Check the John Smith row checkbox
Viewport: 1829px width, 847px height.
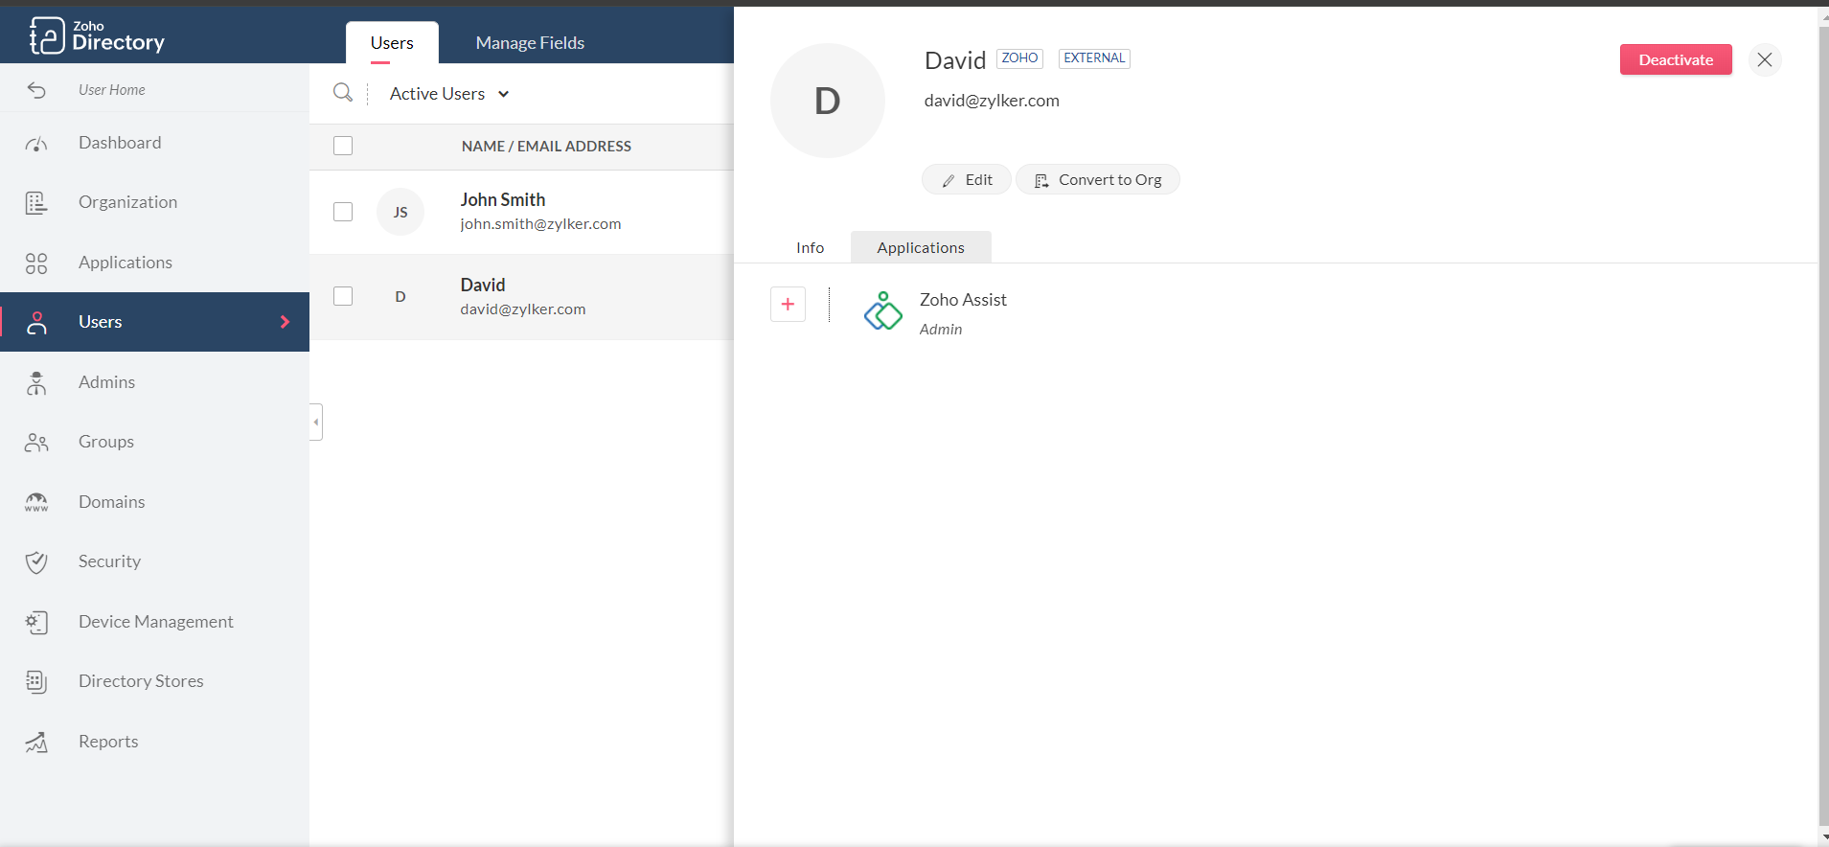[343, 212]
